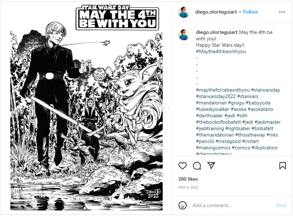This screenshot has width=293, height=216.
Task: Open the #Maythe4thbewithyou hashtag
Action: (221, 51)
